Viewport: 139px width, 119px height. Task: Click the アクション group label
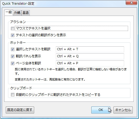point(18,22)
